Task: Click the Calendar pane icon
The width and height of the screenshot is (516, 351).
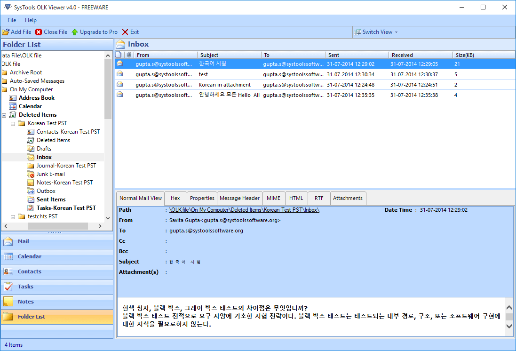Action: tap(8, 256)
